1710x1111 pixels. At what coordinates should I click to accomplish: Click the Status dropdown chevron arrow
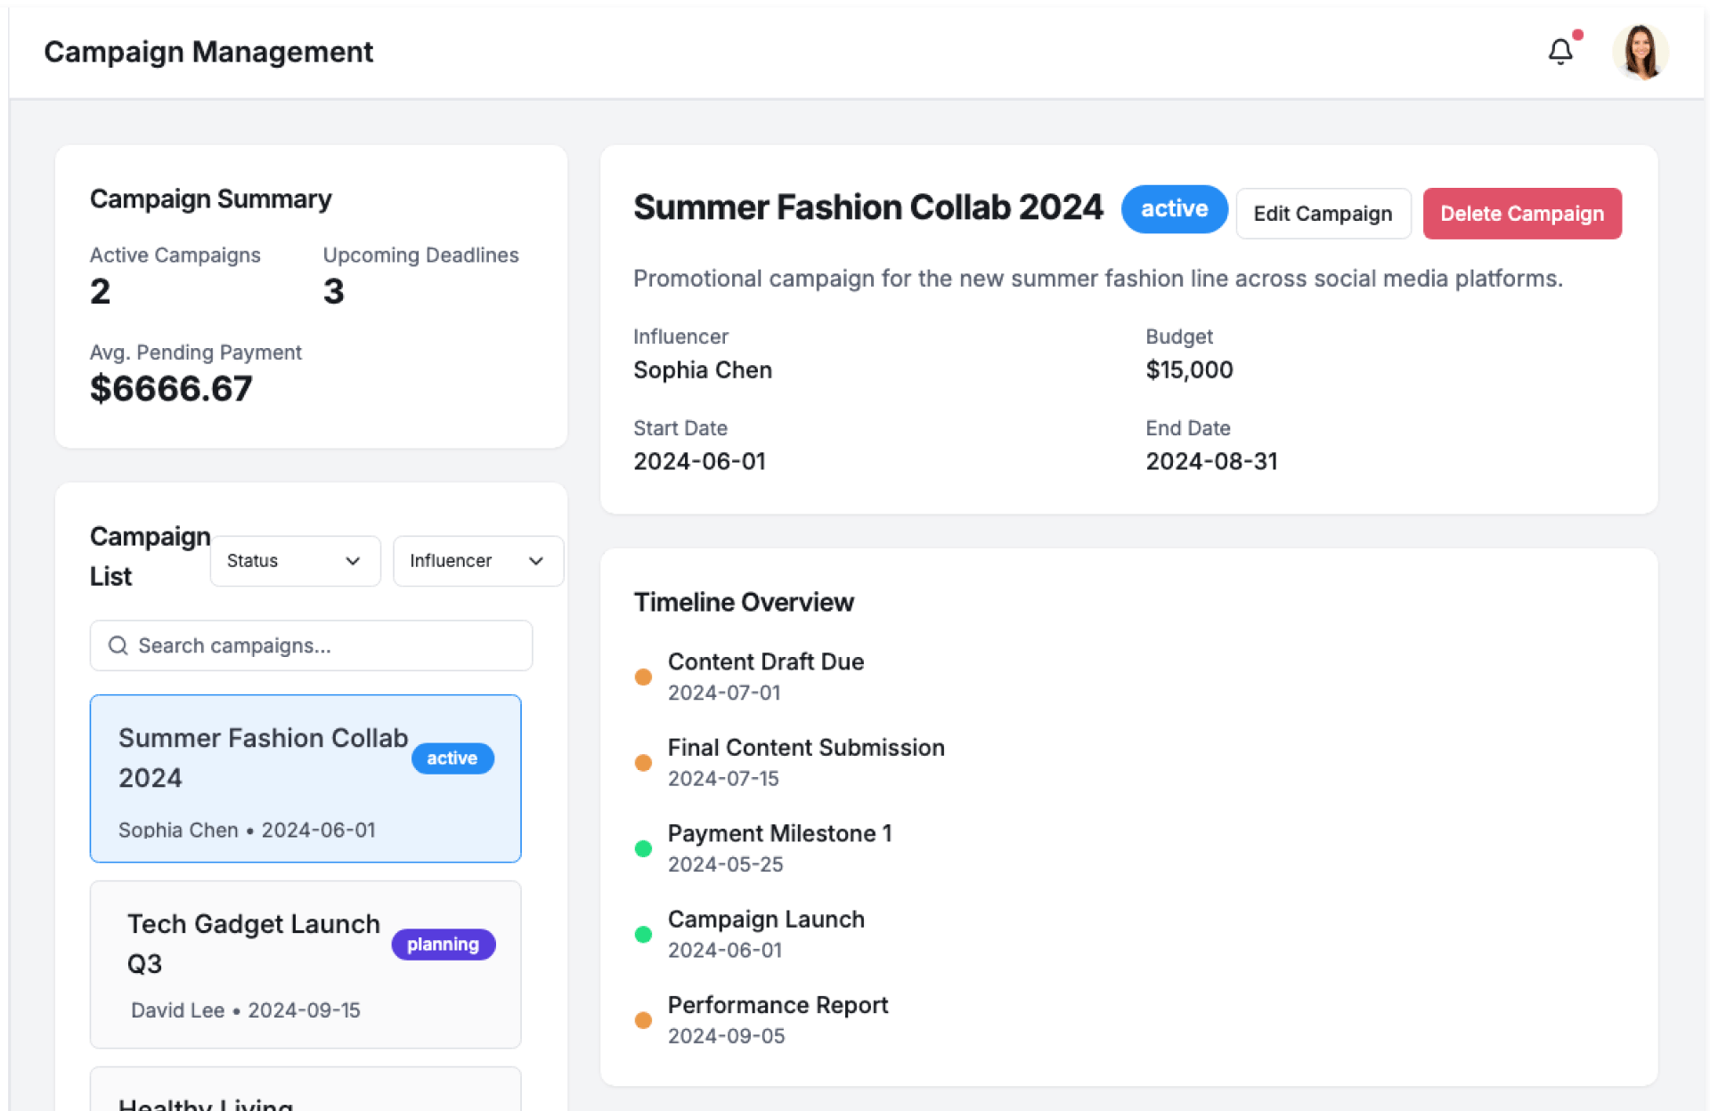(353, 561)
